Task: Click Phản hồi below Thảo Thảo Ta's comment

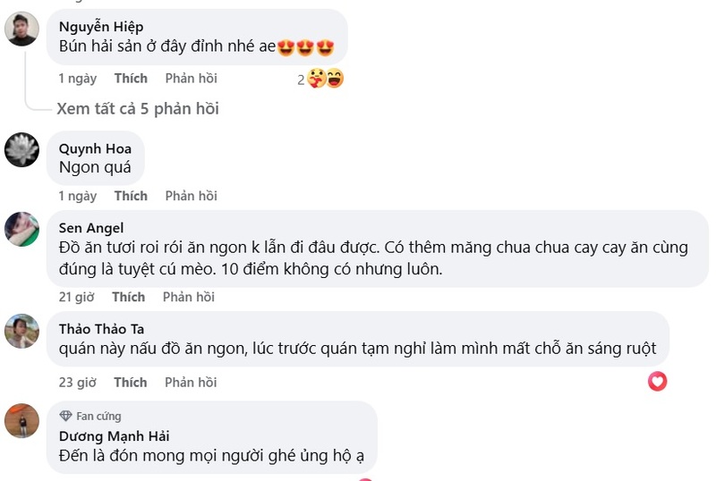Action: coord(191,383)
